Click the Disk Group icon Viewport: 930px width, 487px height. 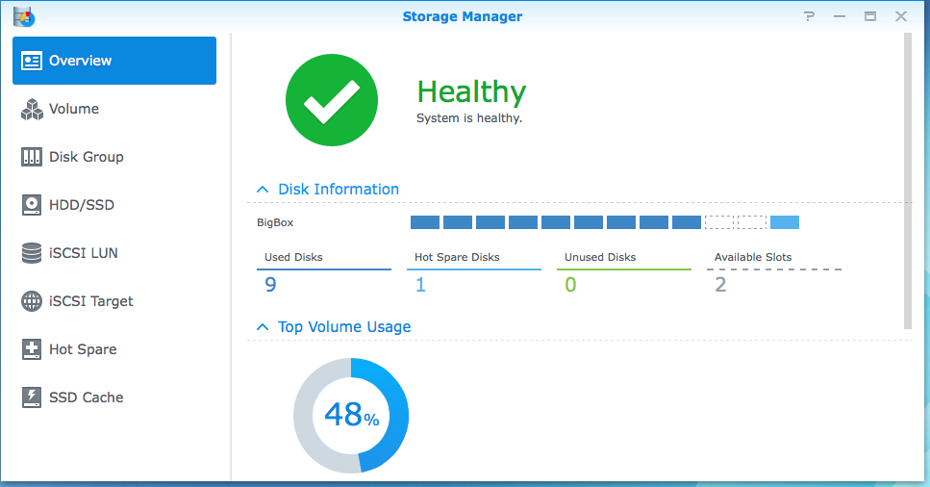pyautogui.click(x=32, y=157)
